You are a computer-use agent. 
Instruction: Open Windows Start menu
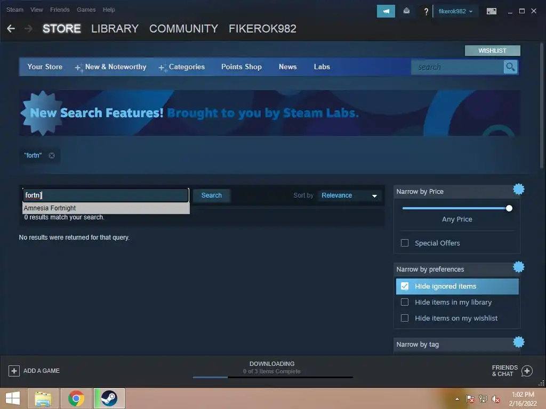(13, 398)
